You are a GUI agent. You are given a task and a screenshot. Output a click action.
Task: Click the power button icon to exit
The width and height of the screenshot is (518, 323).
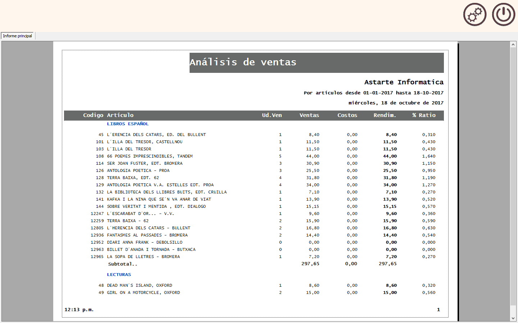pyautogui.click(x=503, y=15)
